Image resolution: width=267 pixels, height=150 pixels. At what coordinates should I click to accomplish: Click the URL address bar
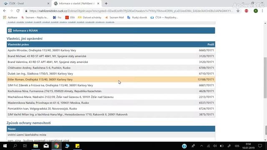point(131,11)
